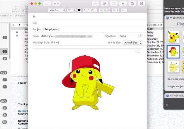This screenshot has width=184, height=129.
Task: Show stationery pane icon
Action: coord(142,3)
